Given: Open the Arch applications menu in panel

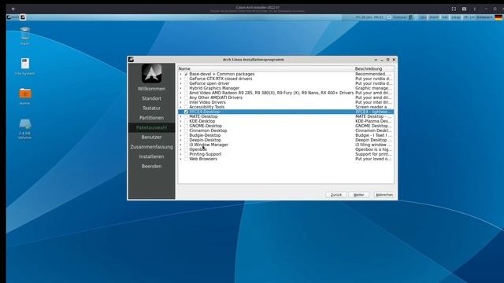Looking at the screenshot, I should (13, 17).
